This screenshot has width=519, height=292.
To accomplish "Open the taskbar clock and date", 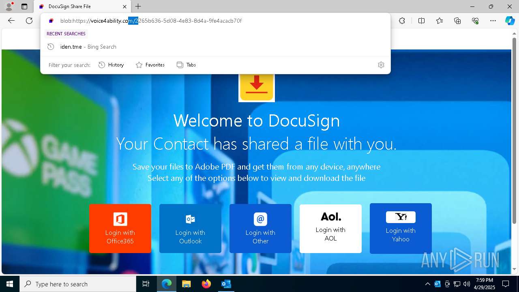I will (485, 284).
